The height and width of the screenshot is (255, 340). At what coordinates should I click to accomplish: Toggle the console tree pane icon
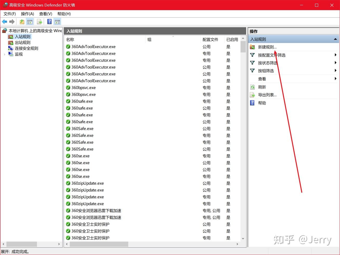(30, 22)
